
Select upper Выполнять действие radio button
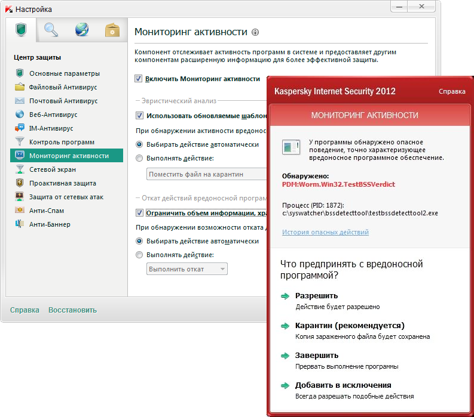(x=139, y=158)
